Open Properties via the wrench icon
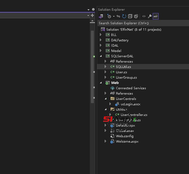Screen dimensions: 189x174 pyautogui.click(x=150, y=16)
